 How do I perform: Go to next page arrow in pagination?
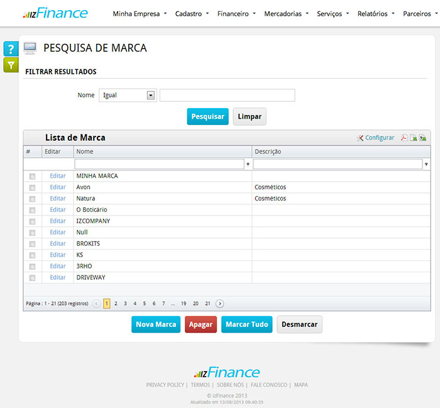(219, 304)
